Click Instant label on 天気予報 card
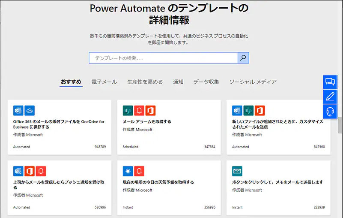 click(128, 207)
